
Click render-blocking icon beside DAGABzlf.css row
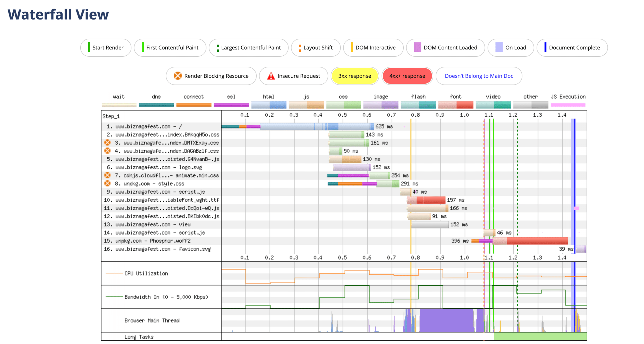pyautogui.click(x=107, y=151)
